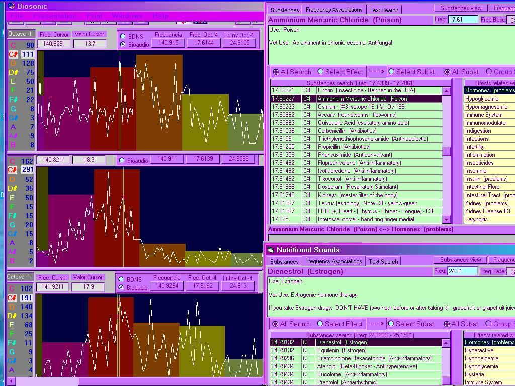
Task: Choose Select Effect in the Ammonium Mercuric panel
Action: (320, 72)
